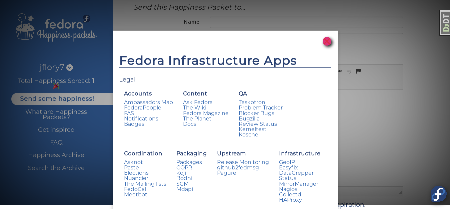450x209 pixels.
Task: Click the Unlink icon in editor toolbar
Action: point(349,71)
